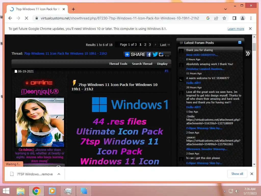This screenshot has height=196, width=261.
Task: Go back to the previous page
Action: (10, 18)
